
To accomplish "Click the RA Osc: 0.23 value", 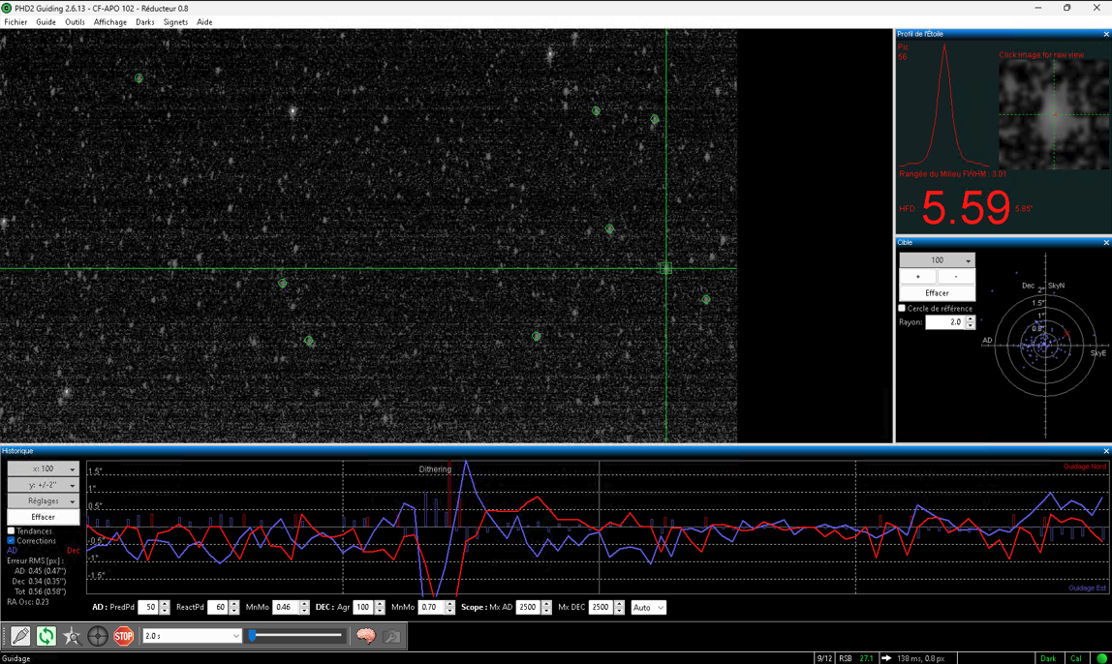I will coord(28,602).
